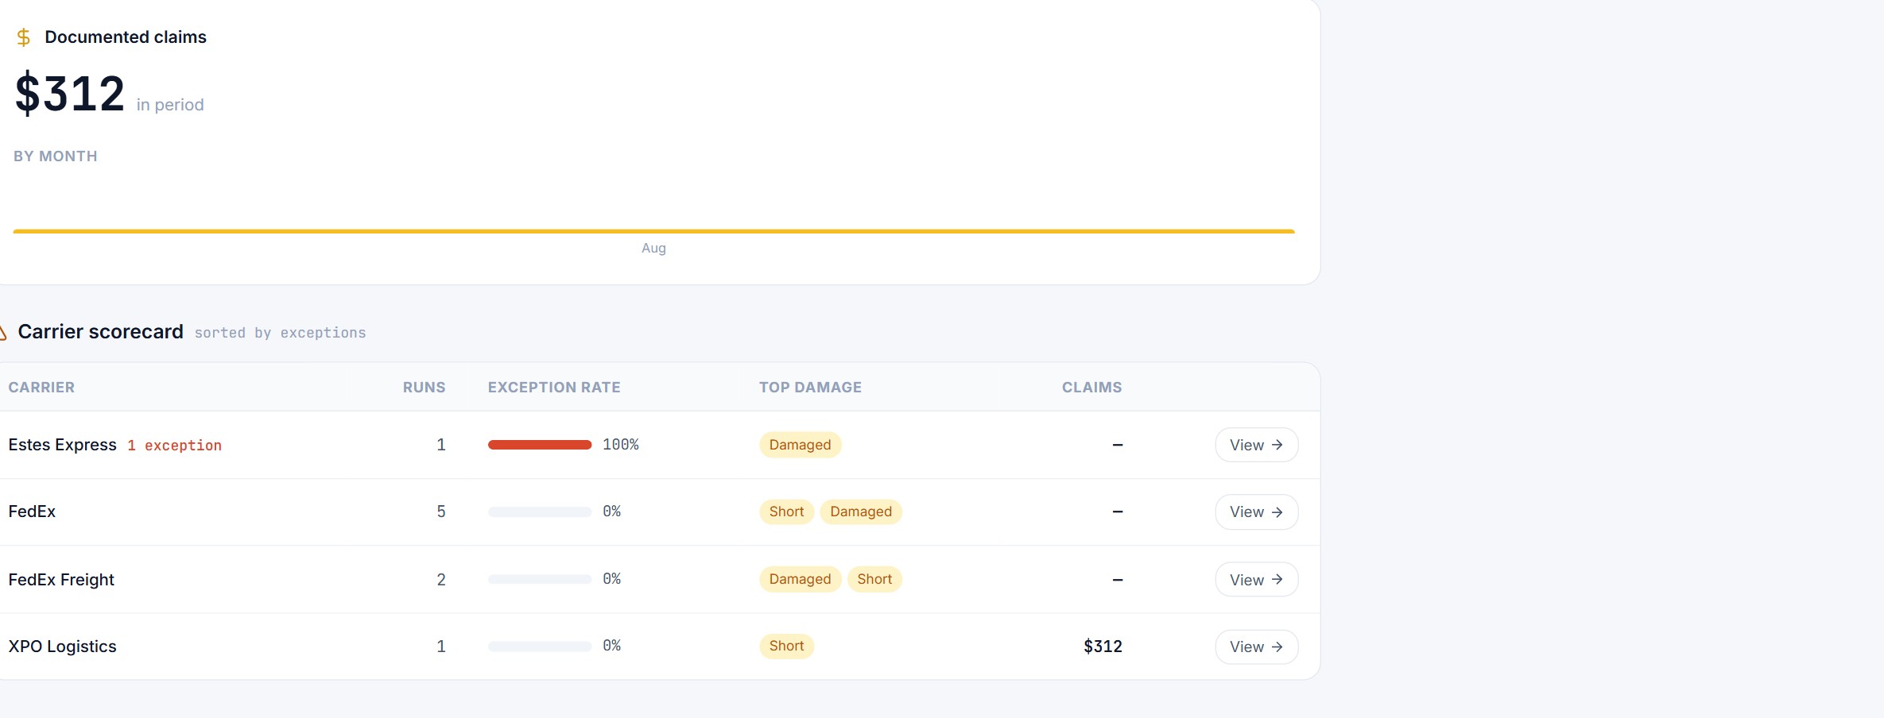1884x718 pixels.
Task: Select the FedEx Freight carrier name
Action: pyautogui.click(x=61, y=580)
